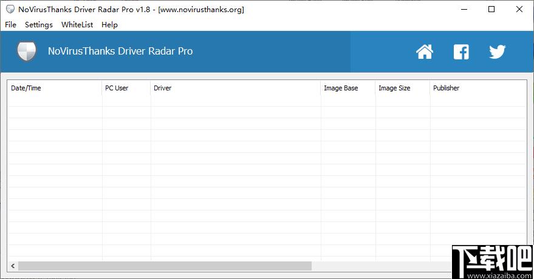Viewport: 534px width, 279px height.
Task: Sort by Date/Time column header
Action: [55, 88]
